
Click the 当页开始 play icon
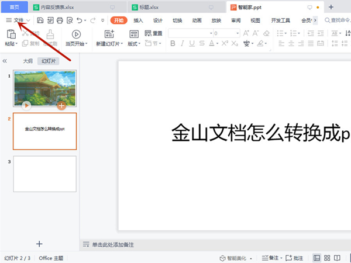tap(76, 34)
